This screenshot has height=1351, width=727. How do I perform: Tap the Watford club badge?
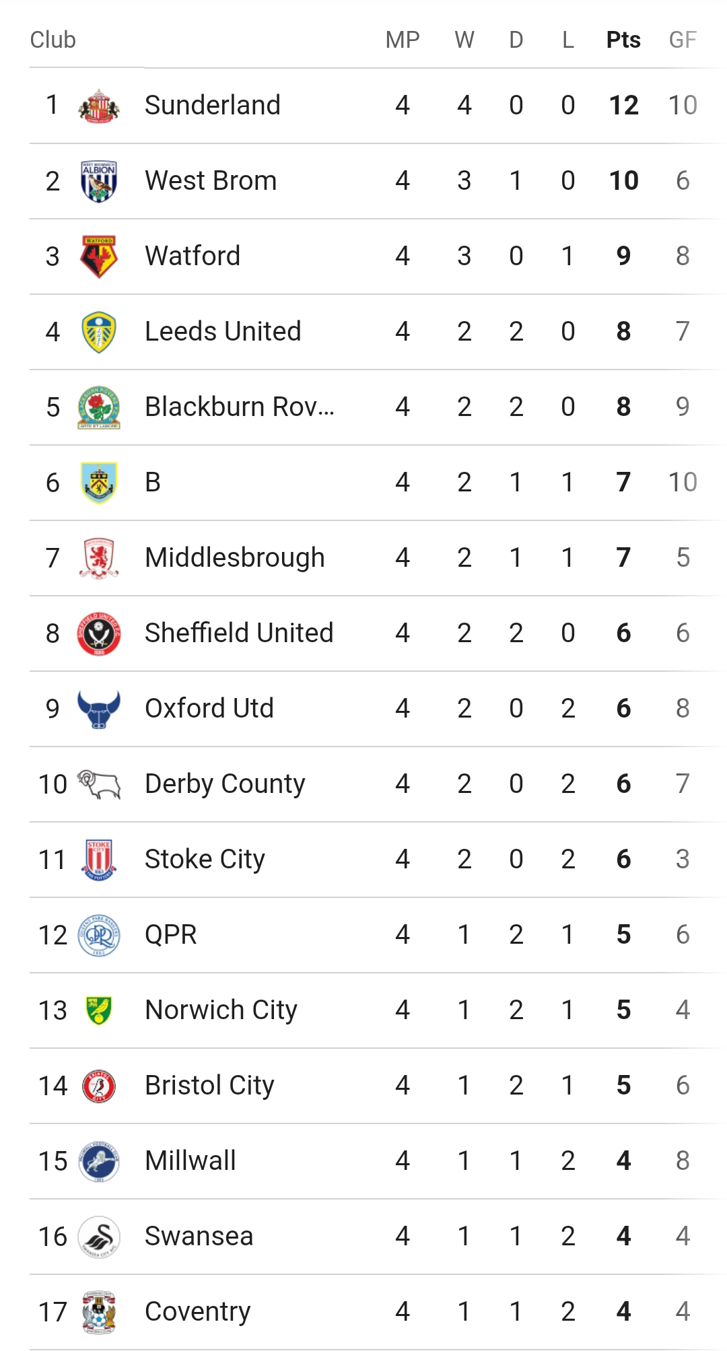coord(99,256)
